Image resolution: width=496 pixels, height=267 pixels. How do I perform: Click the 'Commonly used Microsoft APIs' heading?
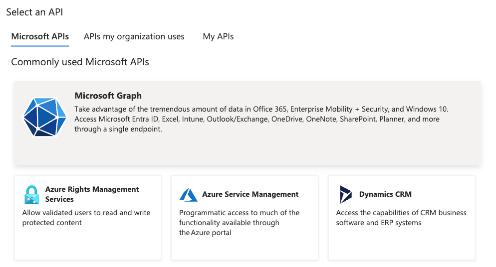point(80,62)
